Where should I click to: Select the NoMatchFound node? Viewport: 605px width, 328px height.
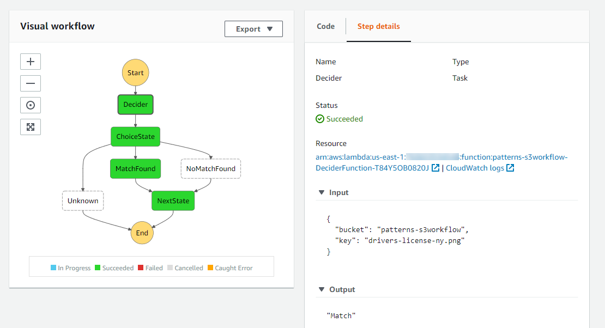pyautogui.click(x=211, y=168)
